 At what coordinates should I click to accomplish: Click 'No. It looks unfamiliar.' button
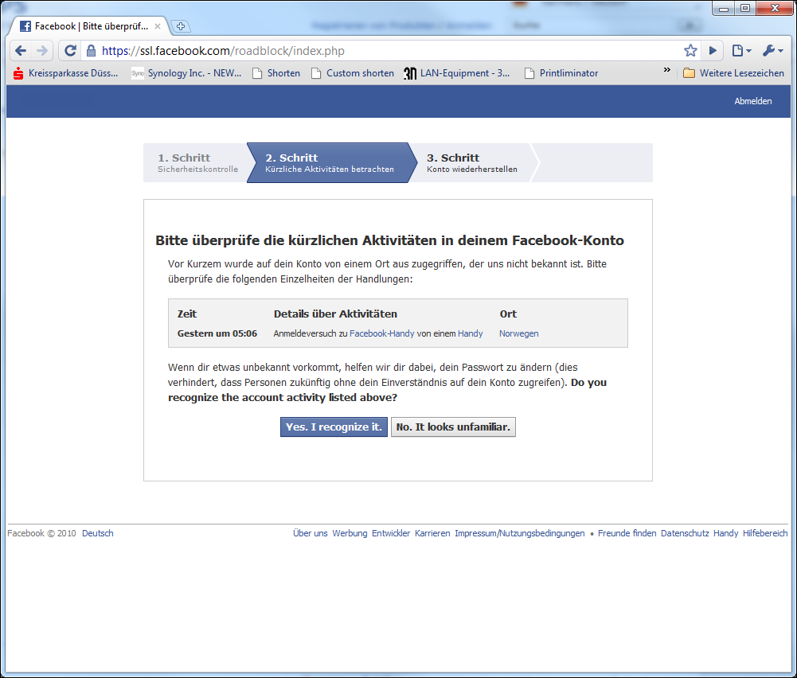[453, 427]
